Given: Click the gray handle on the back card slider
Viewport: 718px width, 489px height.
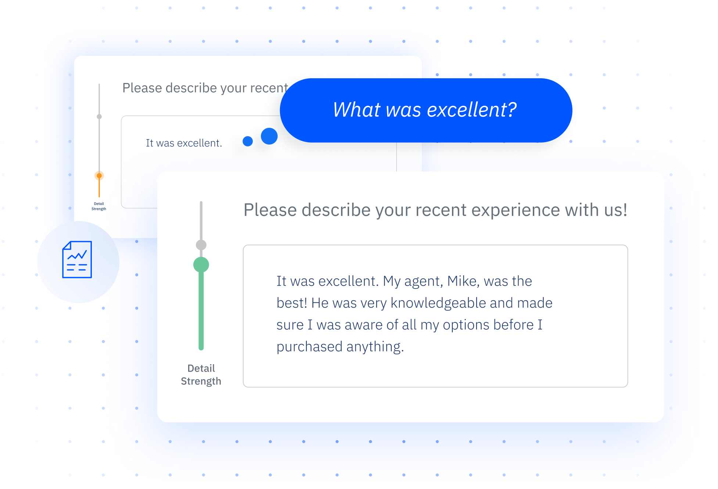Looking at the screenshot, I should point(99,117).
